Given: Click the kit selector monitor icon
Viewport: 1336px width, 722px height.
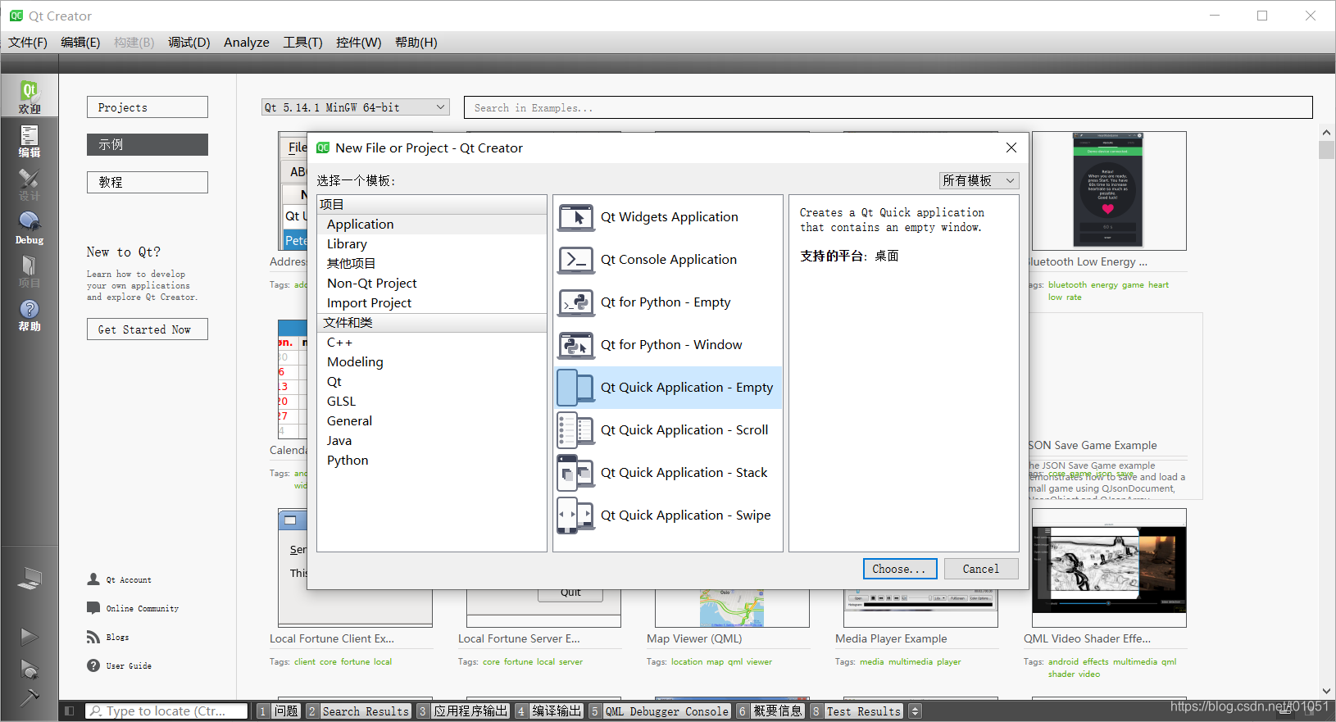Looking at the screenshot, I should (x=30, y=579).
